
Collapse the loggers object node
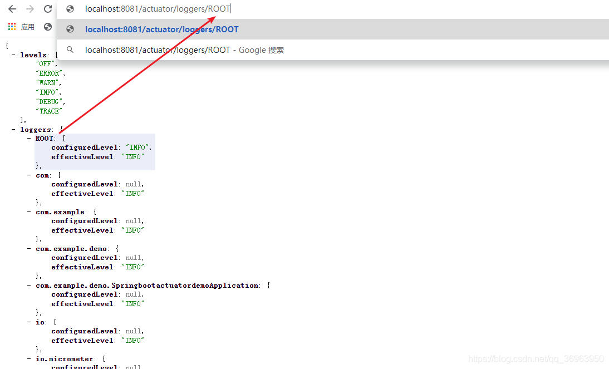coord(13,129)
